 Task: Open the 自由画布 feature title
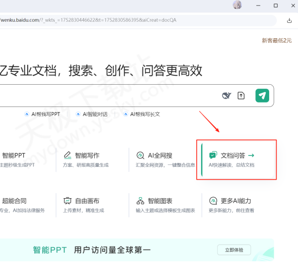click(87, 201)
